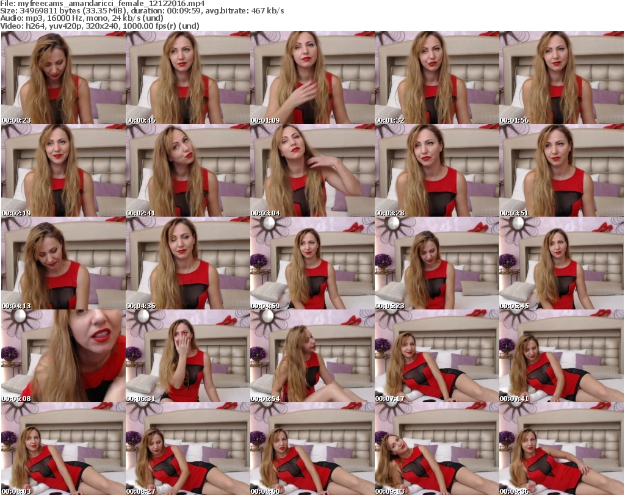The width and height of the screenshot is (625, 495).
Task: Select the thumbnail frame at 00:01:09
Action: 312,78
